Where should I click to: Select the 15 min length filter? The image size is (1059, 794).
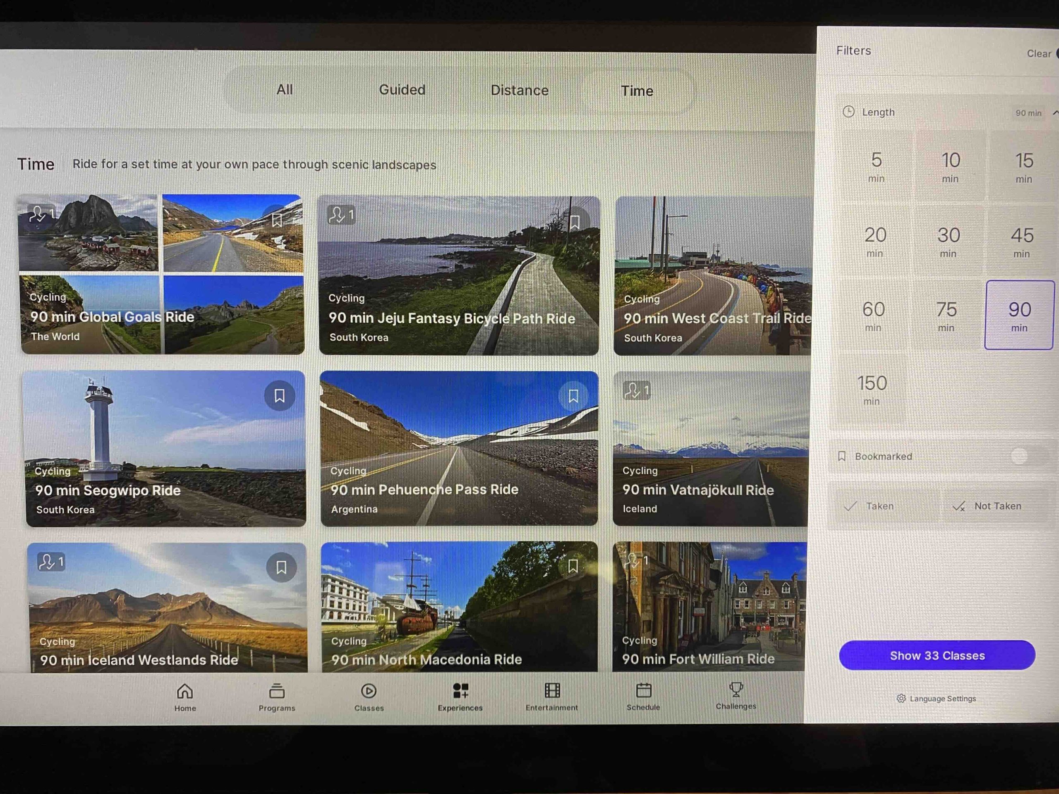1024,167
